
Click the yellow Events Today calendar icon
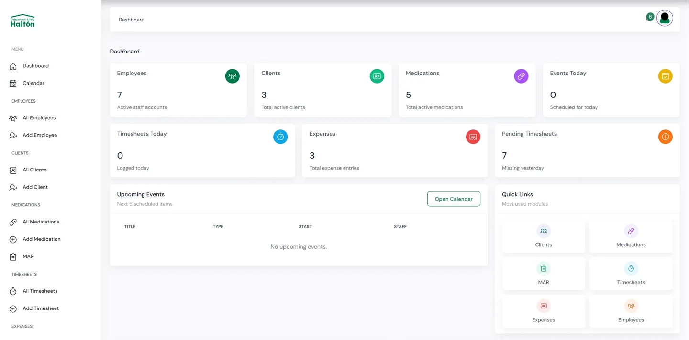coord(665,76)
